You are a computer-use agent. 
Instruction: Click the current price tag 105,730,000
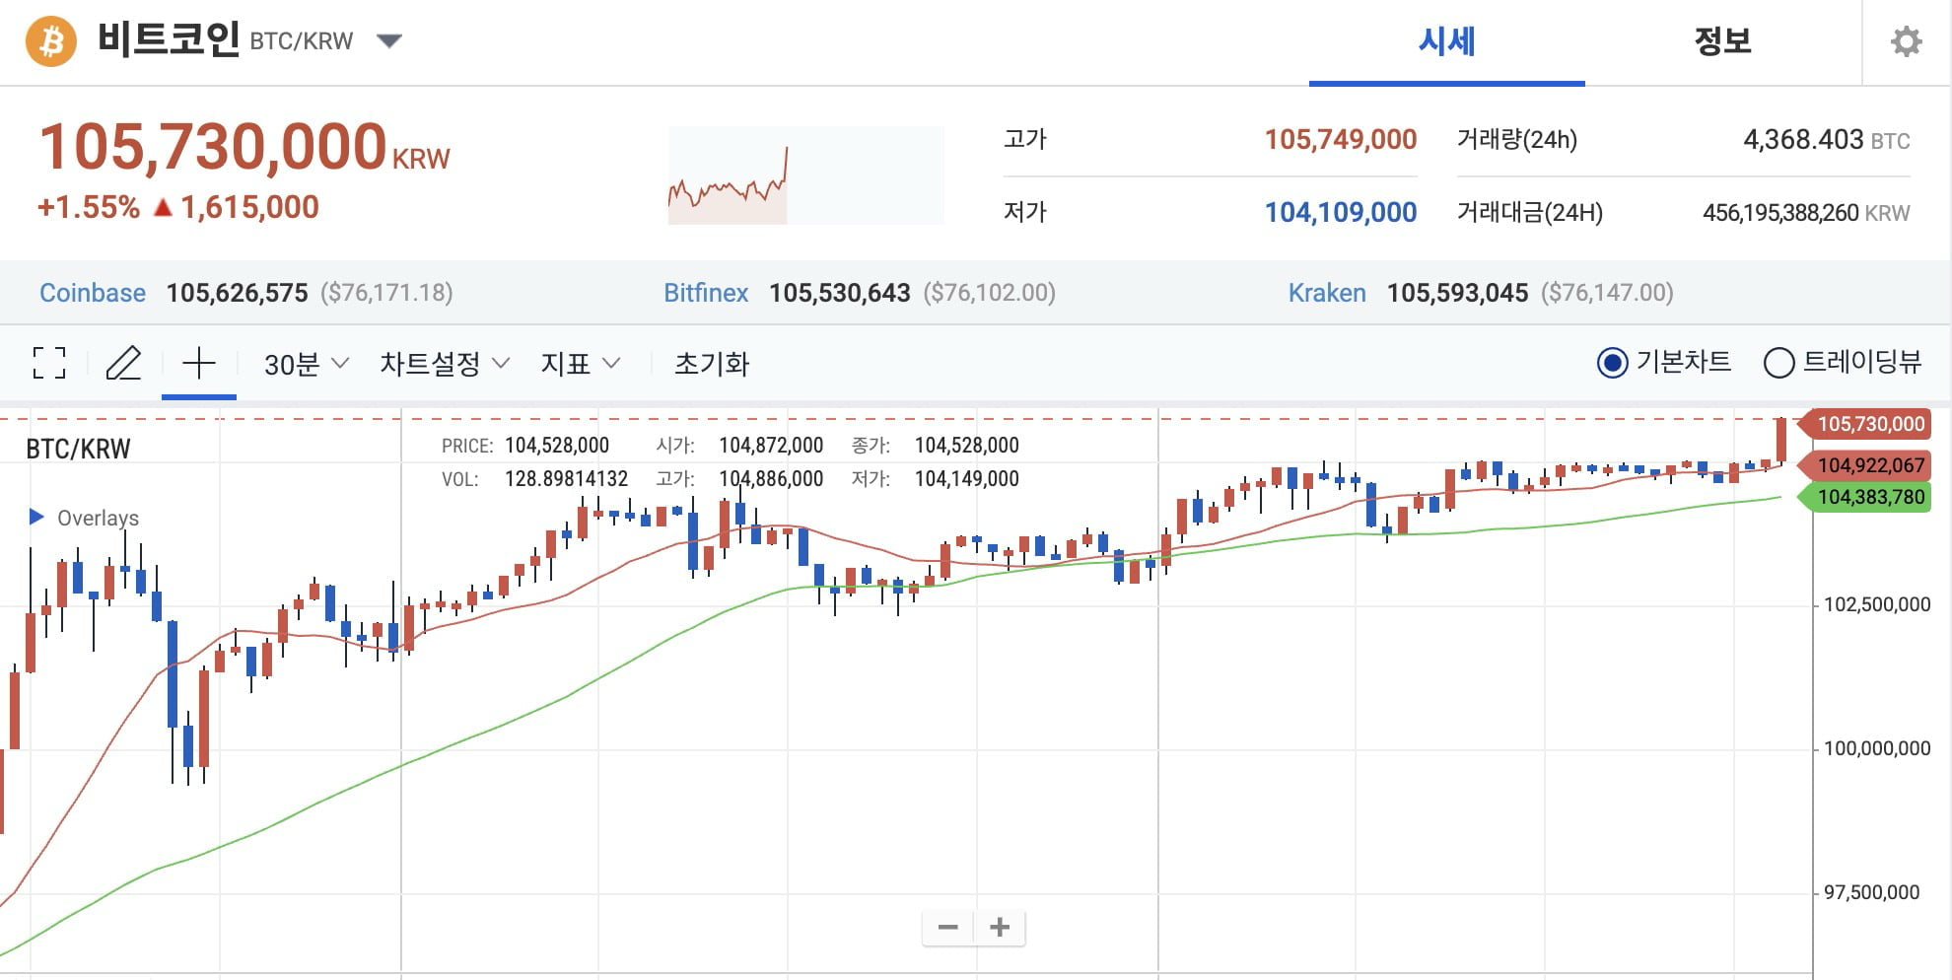click(1863, 424)
